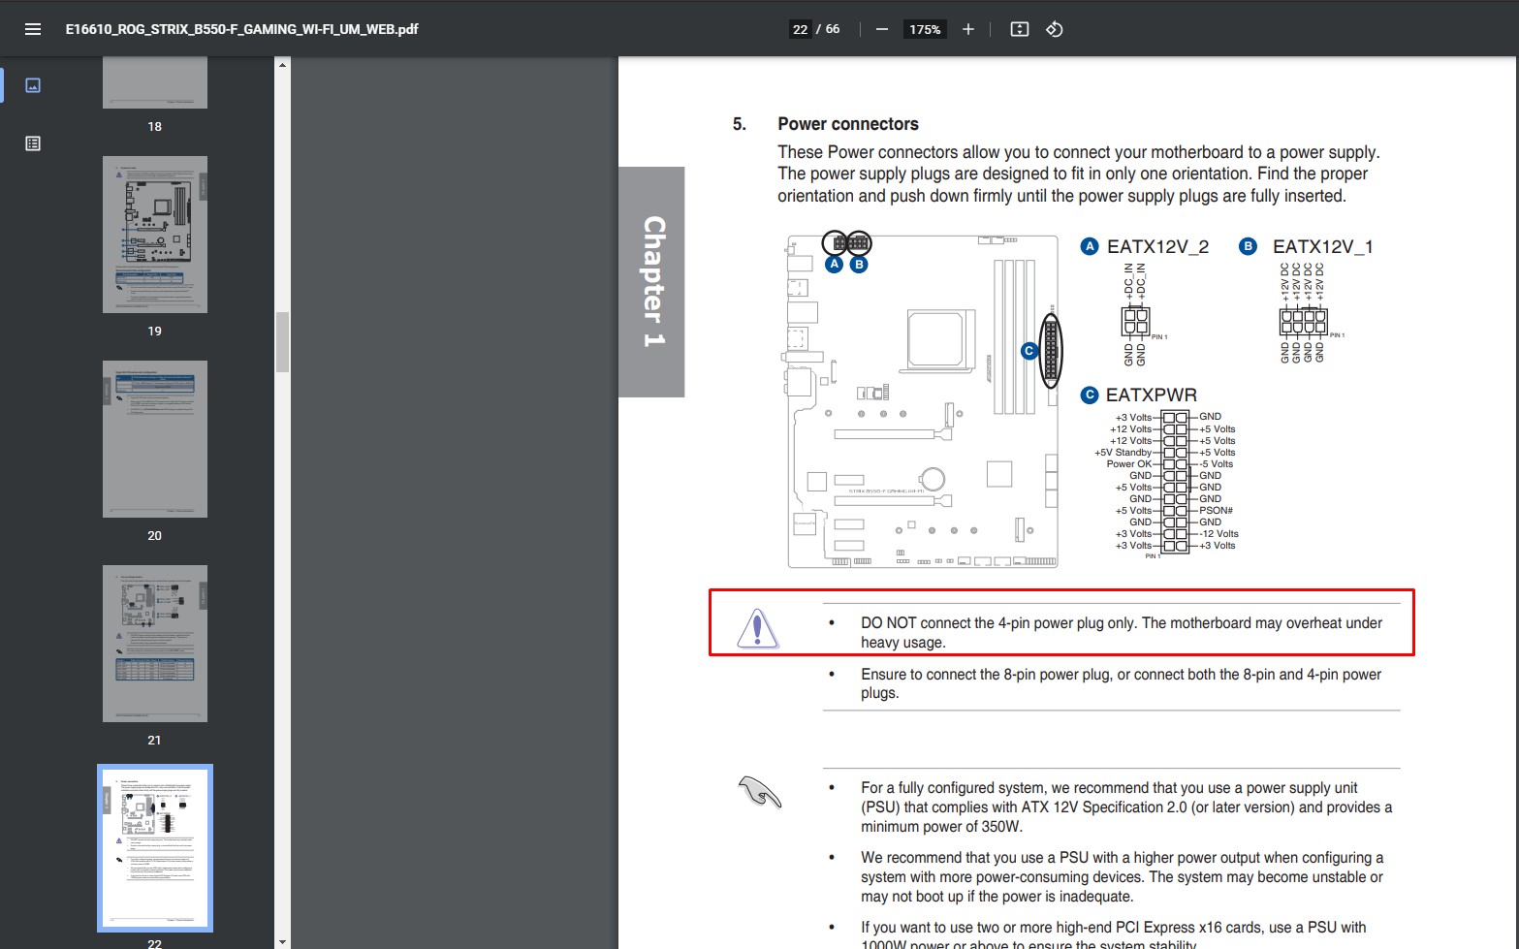Click the page number field showing 22
1519x949 pixels.
coord(800,29)
